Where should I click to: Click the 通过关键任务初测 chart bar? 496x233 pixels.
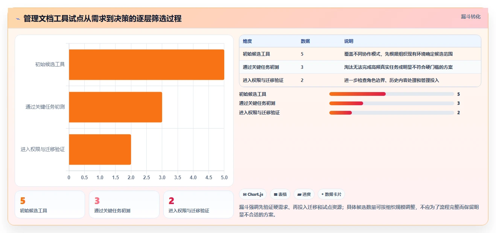coord(116,107)
